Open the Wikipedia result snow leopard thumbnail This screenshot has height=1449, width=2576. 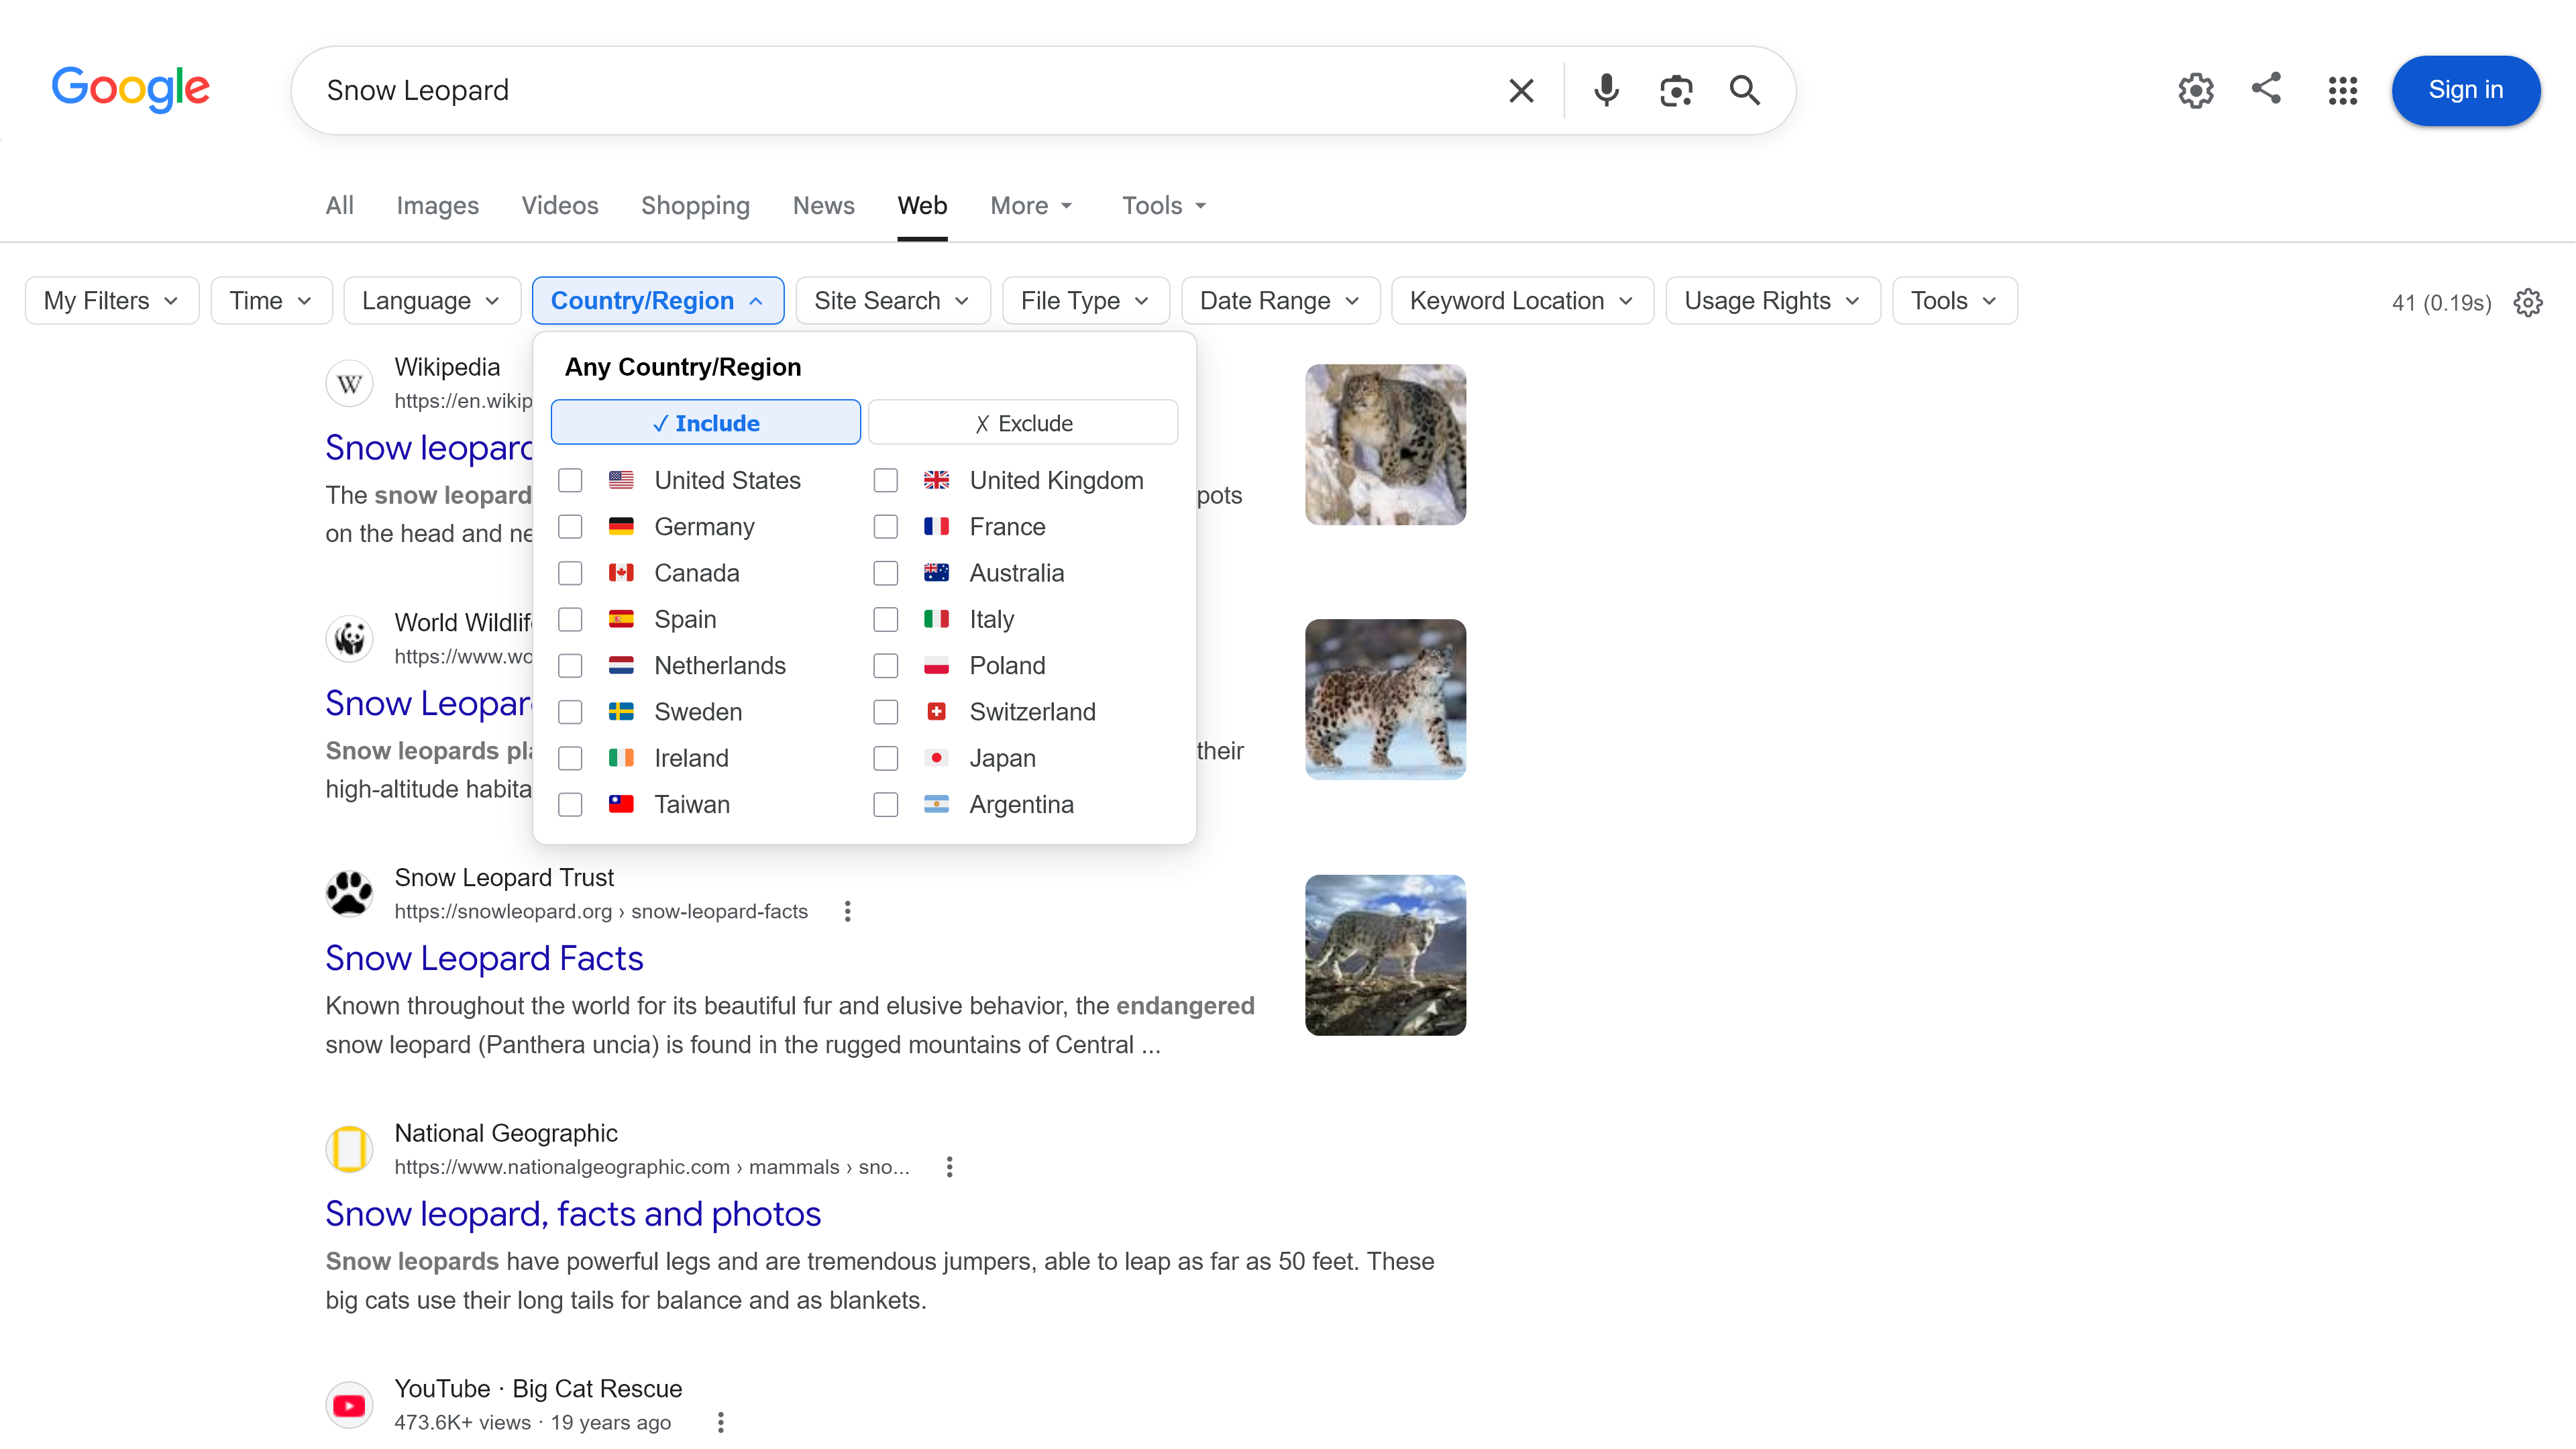pos(1385,444)
